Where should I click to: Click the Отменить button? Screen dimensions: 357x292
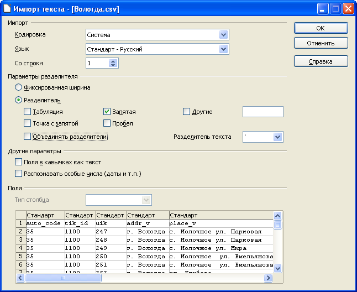tap(321, 43)
